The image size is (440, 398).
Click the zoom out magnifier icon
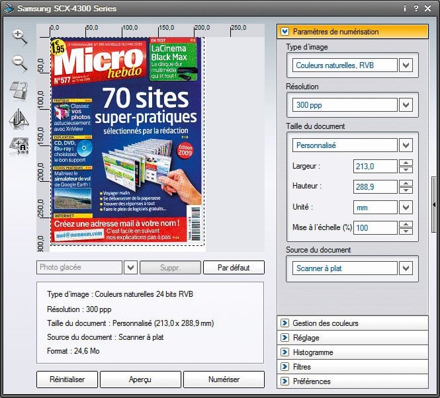[x=20, y=63]
